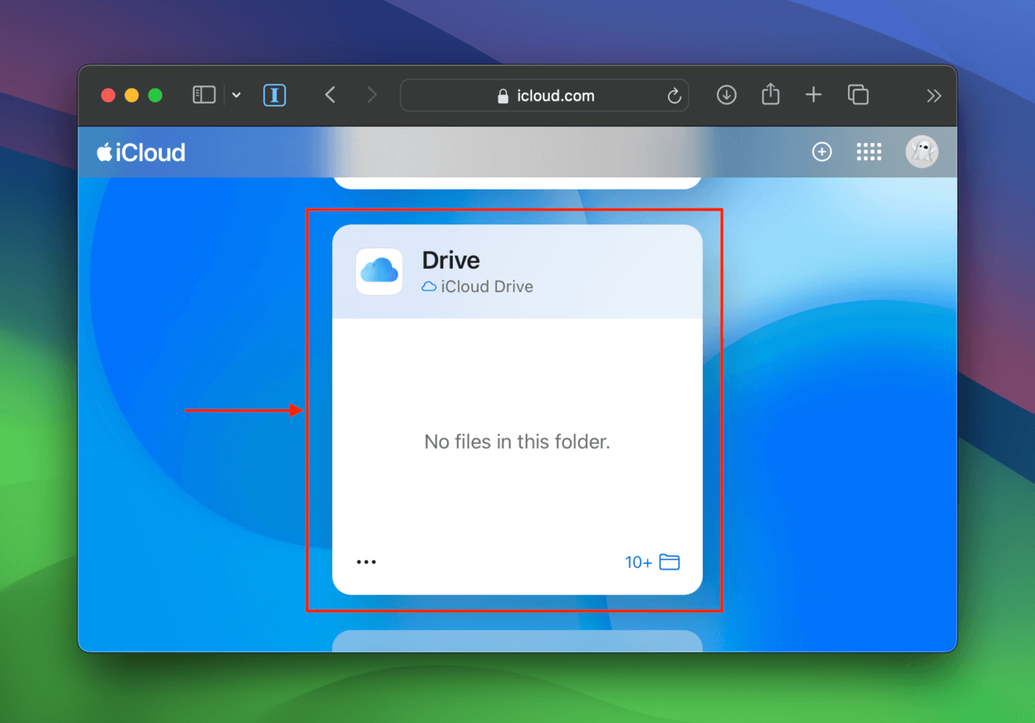
Task: Expand hidden toolbar items chevron
Action: click(x=933, y=96)
